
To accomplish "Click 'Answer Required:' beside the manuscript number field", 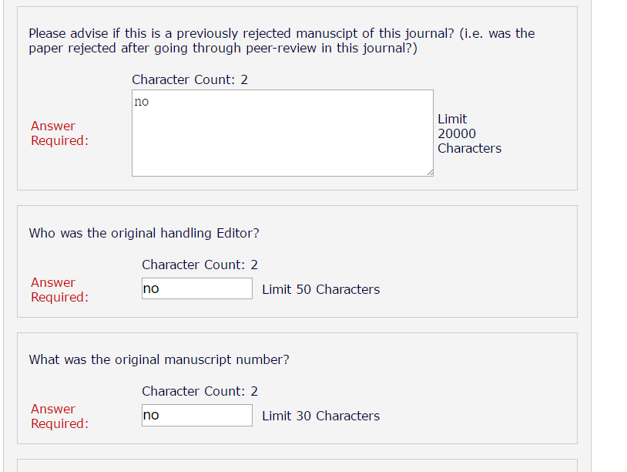I will (59, 416).
